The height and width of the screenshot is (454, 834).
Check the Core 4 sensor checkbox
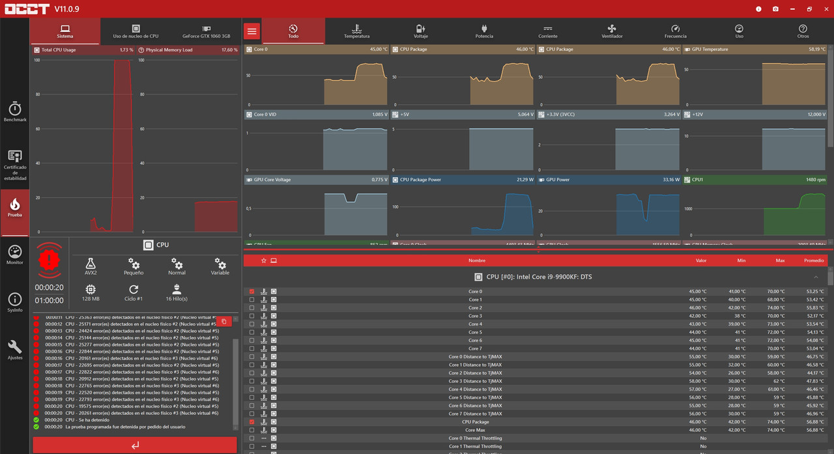(x=252, y=324)
